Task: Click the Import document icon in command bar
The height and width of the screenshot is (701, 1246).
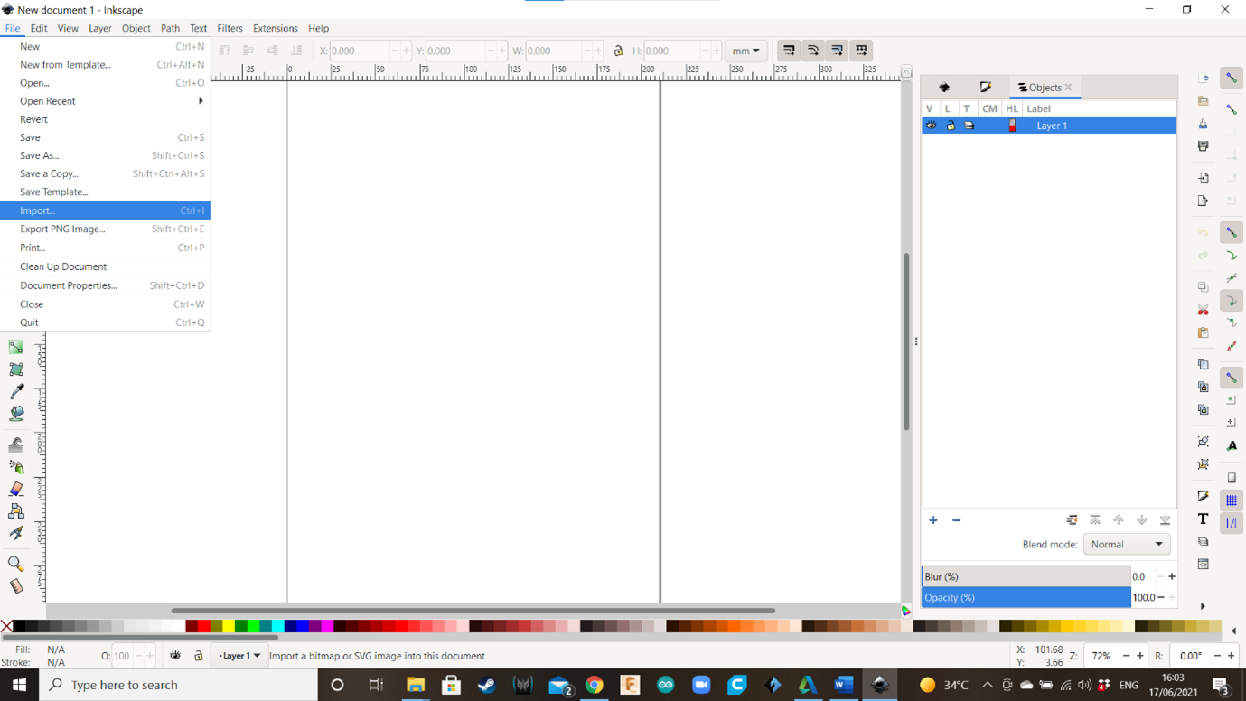Action: [1203, 178]
